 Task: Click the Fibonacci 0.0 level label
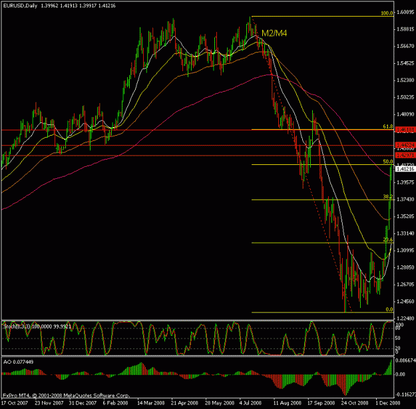point(389,309)
